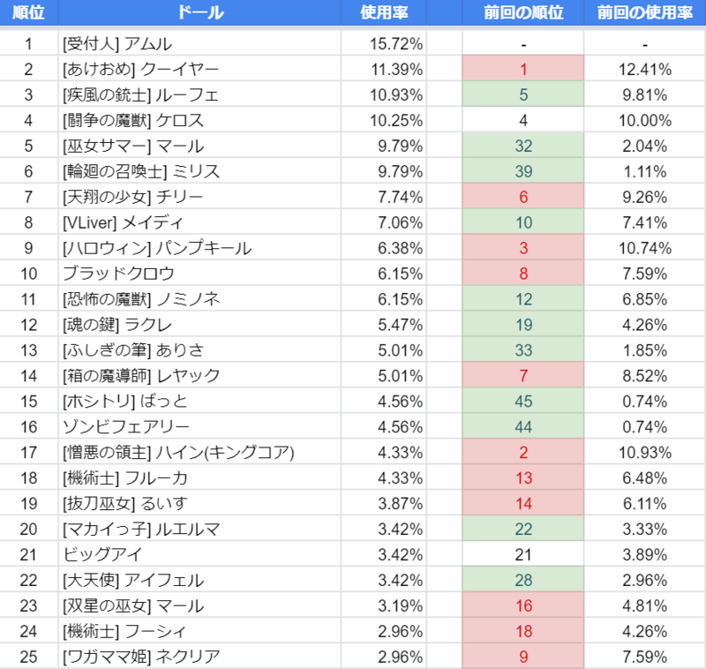Screen dimensions: 706x669
Task: Select the [ワガママ姫] ネクリア cell
Action: [199, 657]
